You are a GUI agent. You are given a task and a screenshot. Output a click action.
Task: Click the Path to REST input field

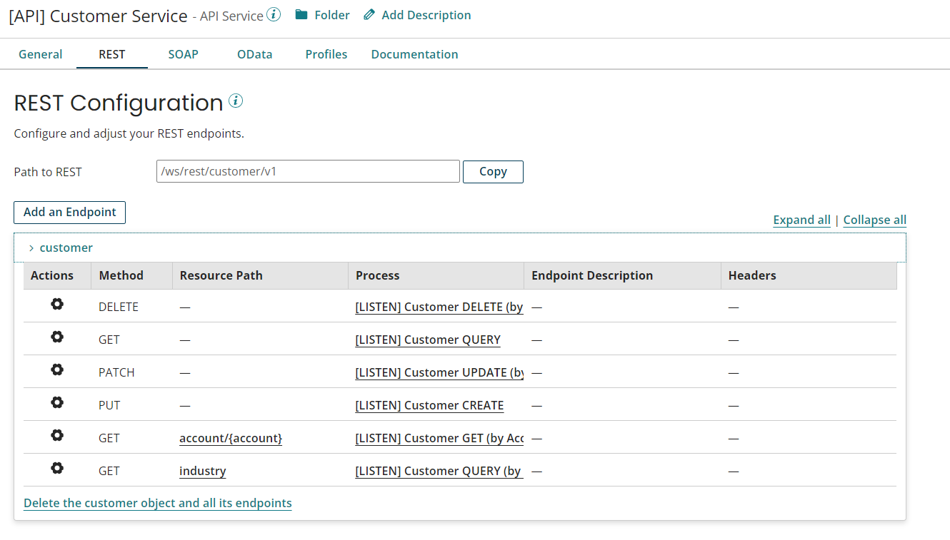click(x=308, y=171)
